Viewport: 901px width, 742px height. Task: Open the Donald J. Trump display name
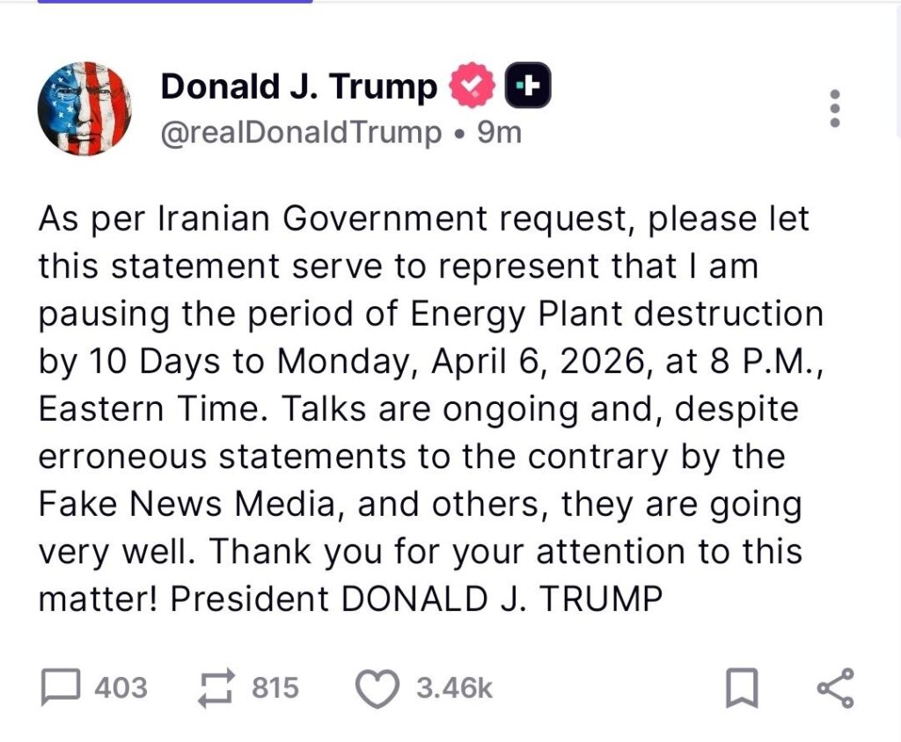point(299,86)
